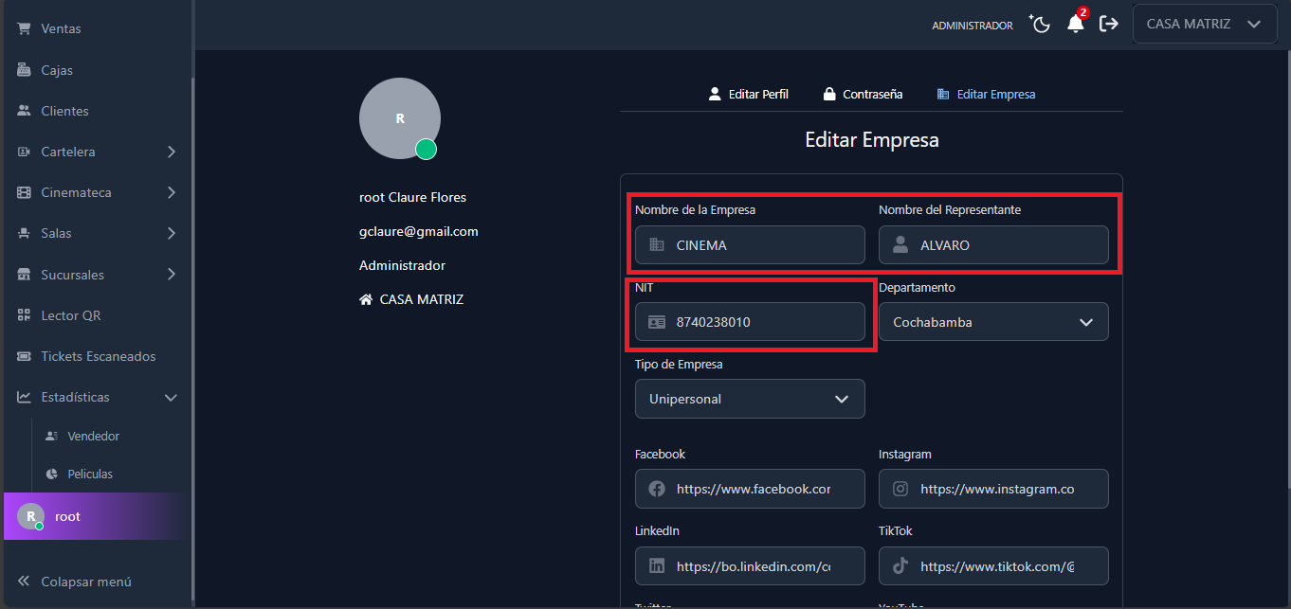Open the Ventas cart menu item
Screen dimensions: 1291x609
pos(61,29)
